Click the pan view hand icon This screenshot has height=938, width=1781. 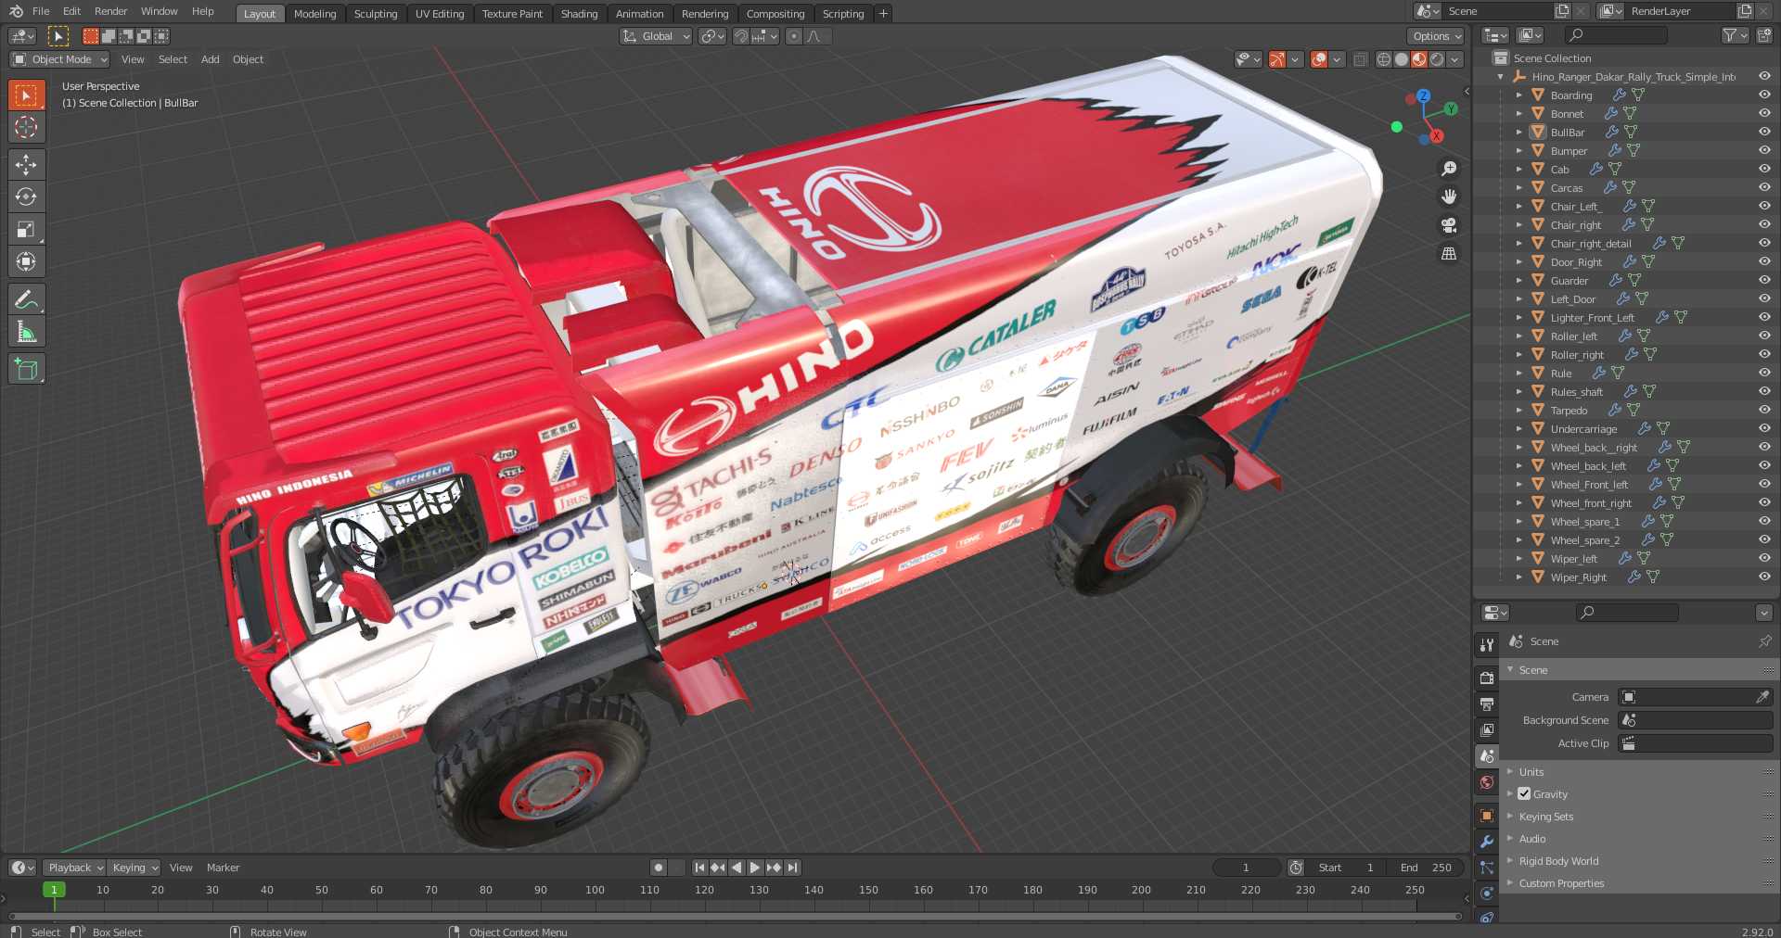click(1449, 196)
